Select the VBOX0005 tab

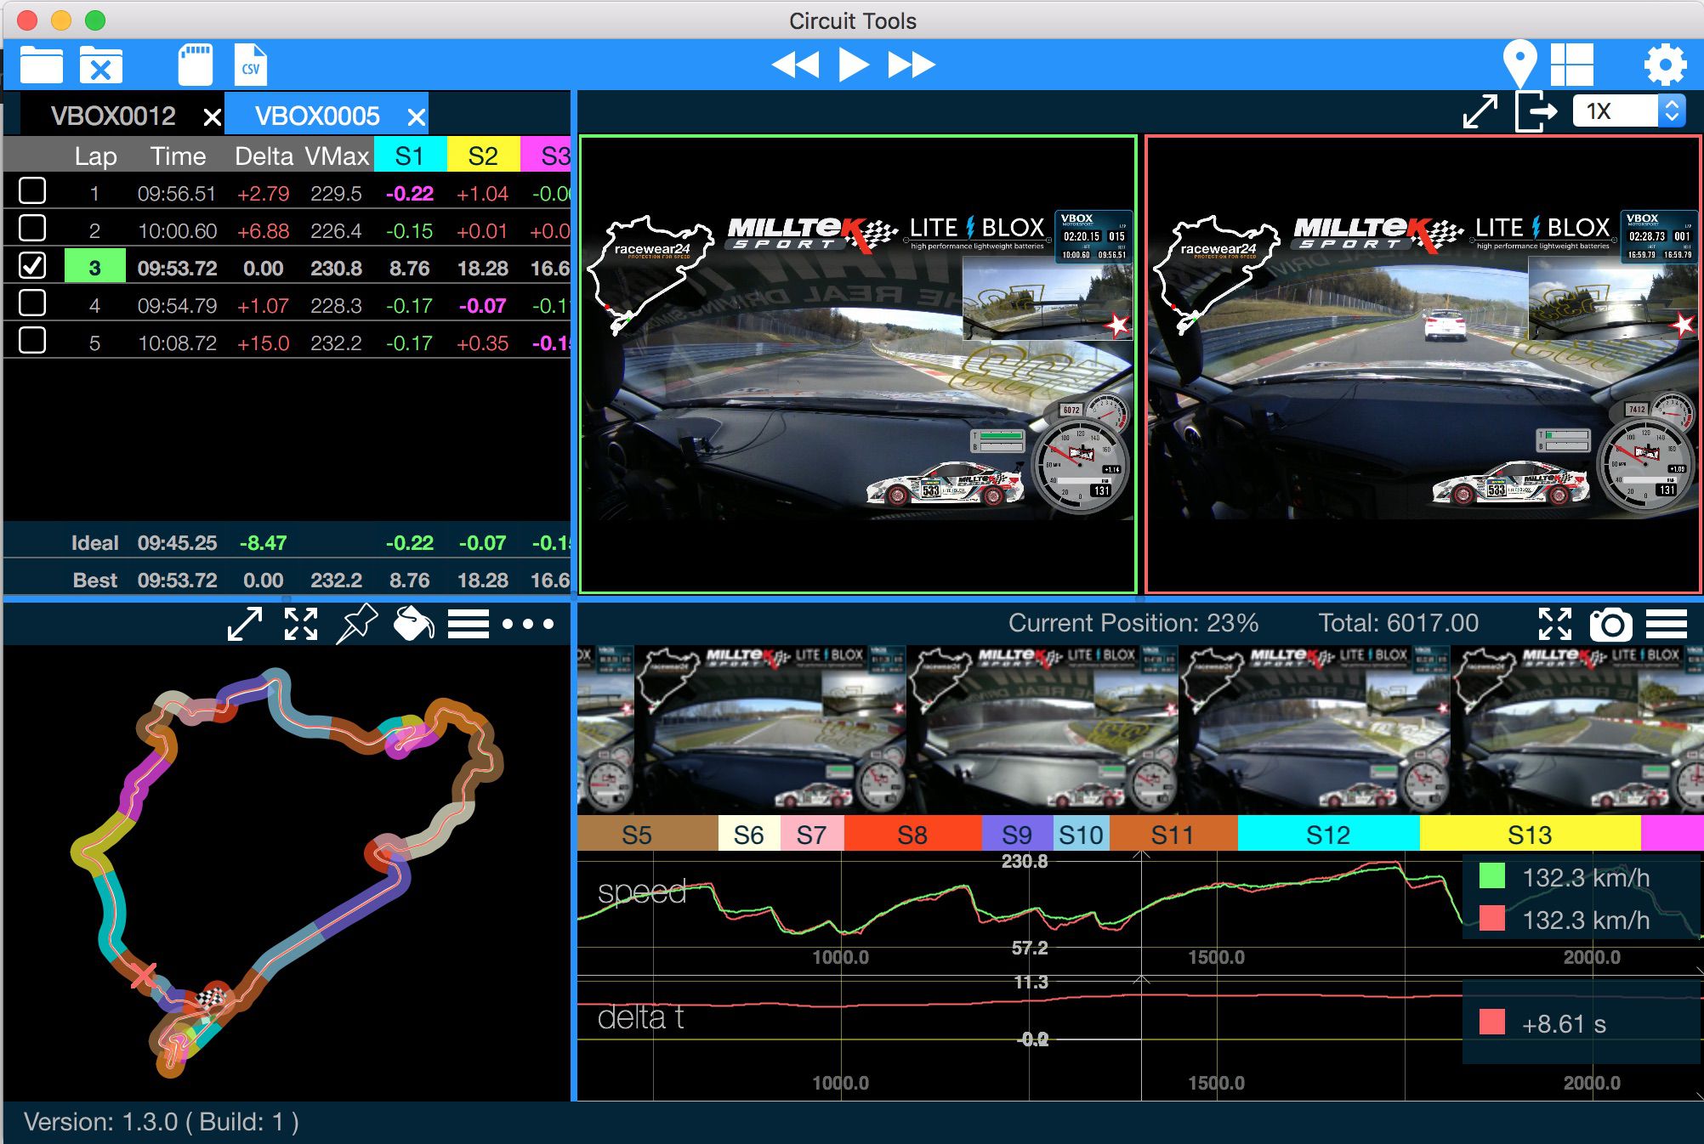[317, 116]
